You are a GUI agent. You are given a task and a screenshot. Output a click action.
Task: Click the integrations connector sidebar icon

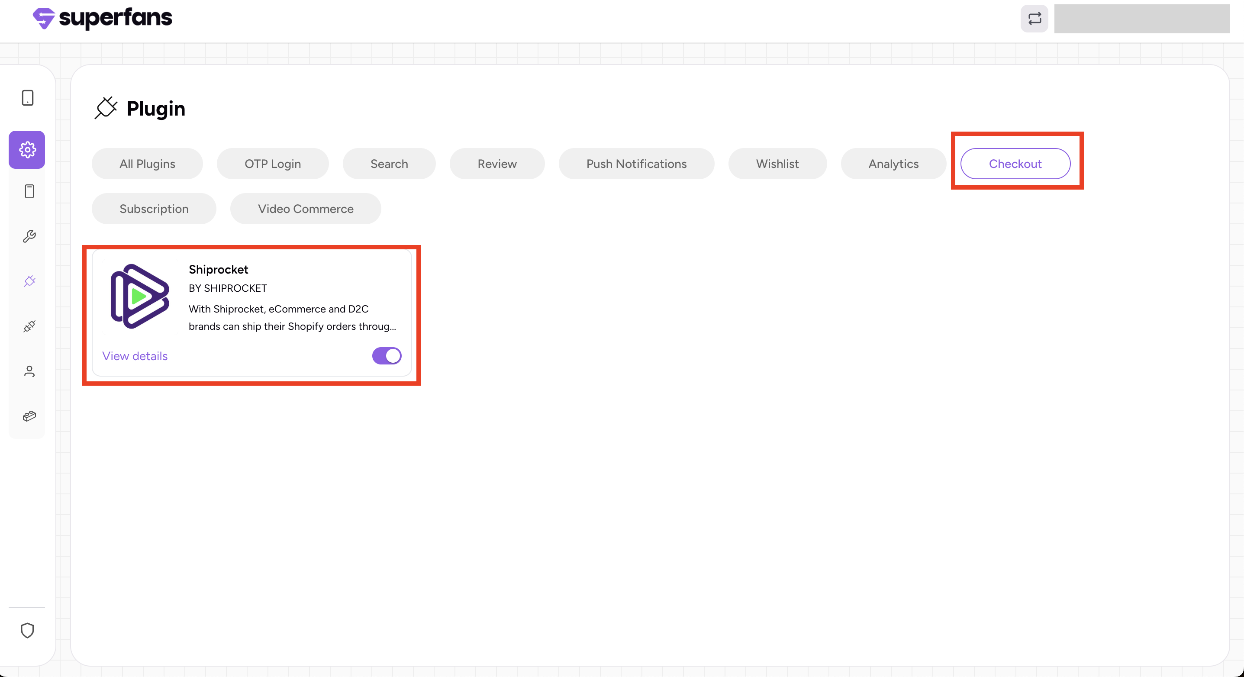pos(29,326)
